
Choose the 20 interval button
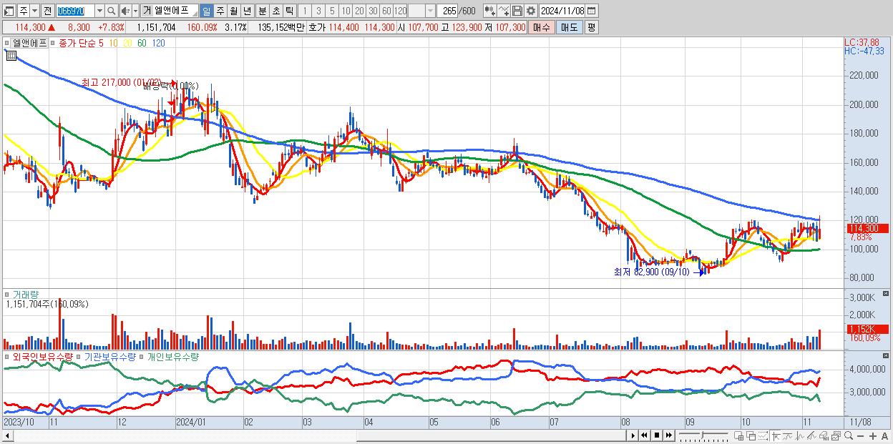[x=359, y=11]
